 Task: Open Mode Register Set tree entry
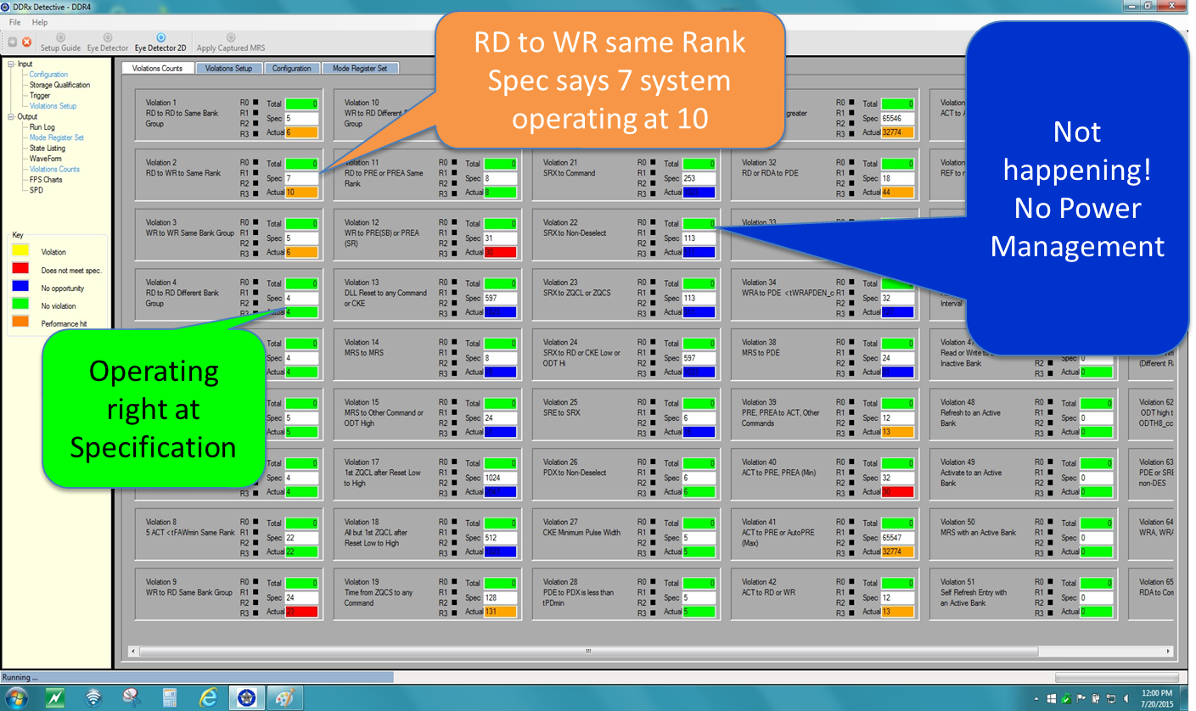57,137
